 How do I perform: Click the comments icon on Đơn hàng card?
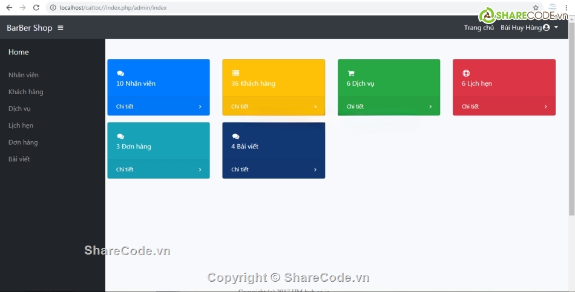[120, 136]
